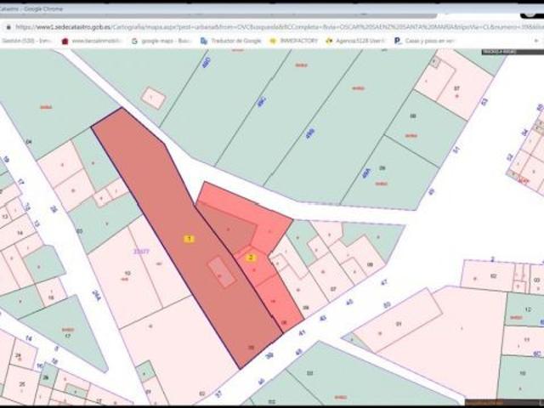Click the pink parcel numbered 01
Viewport: 544px width, 408px height.
pyautogui.click(x=401, y=327)
